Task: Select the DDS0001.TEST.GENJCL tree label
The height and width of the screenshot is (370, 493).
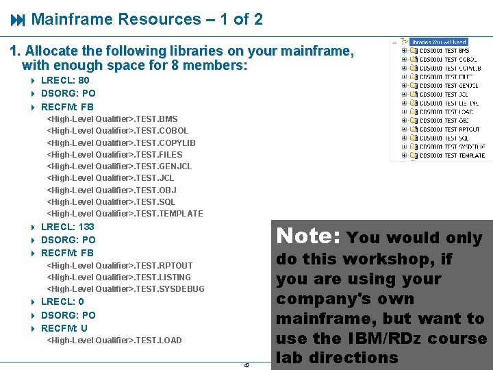Action: pos(449,86)
